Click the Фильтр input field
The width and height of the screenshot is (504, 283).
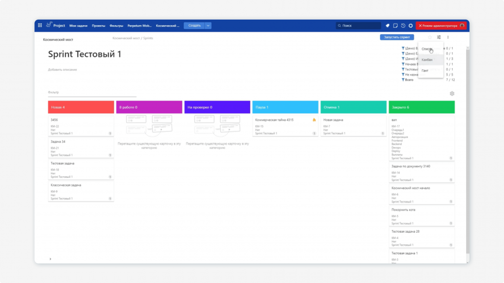(x=92, y=93)
